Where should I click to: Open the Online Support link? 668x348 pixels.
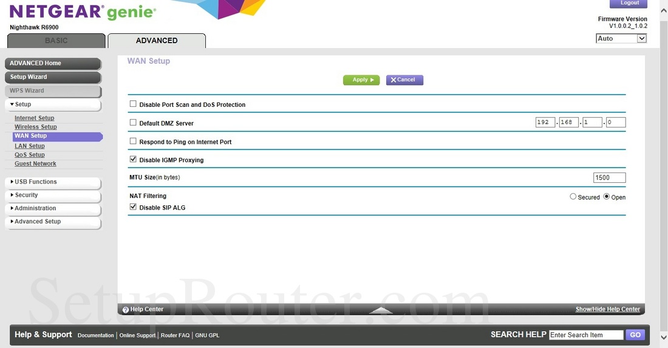(138, 335)
